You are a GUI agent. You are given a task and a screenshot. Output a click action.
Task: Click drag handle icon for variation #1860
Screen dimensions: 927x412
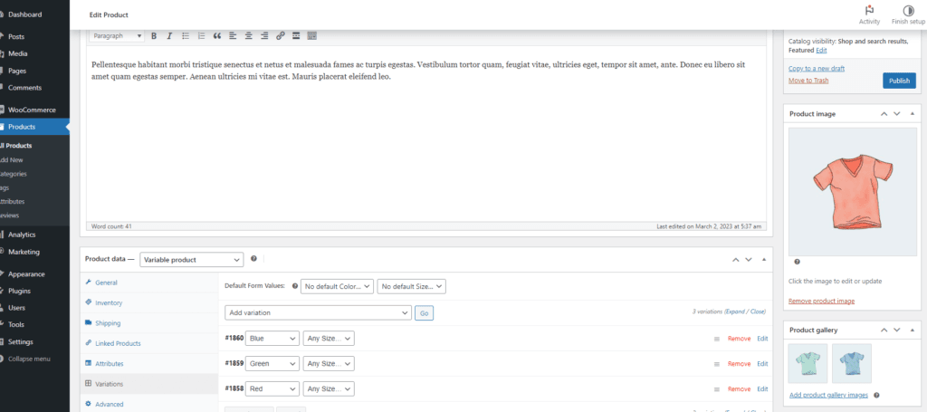717,339
